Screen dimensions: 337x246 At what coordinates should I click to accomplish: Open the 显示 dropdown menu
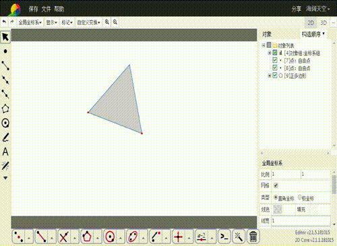[51, 22]
